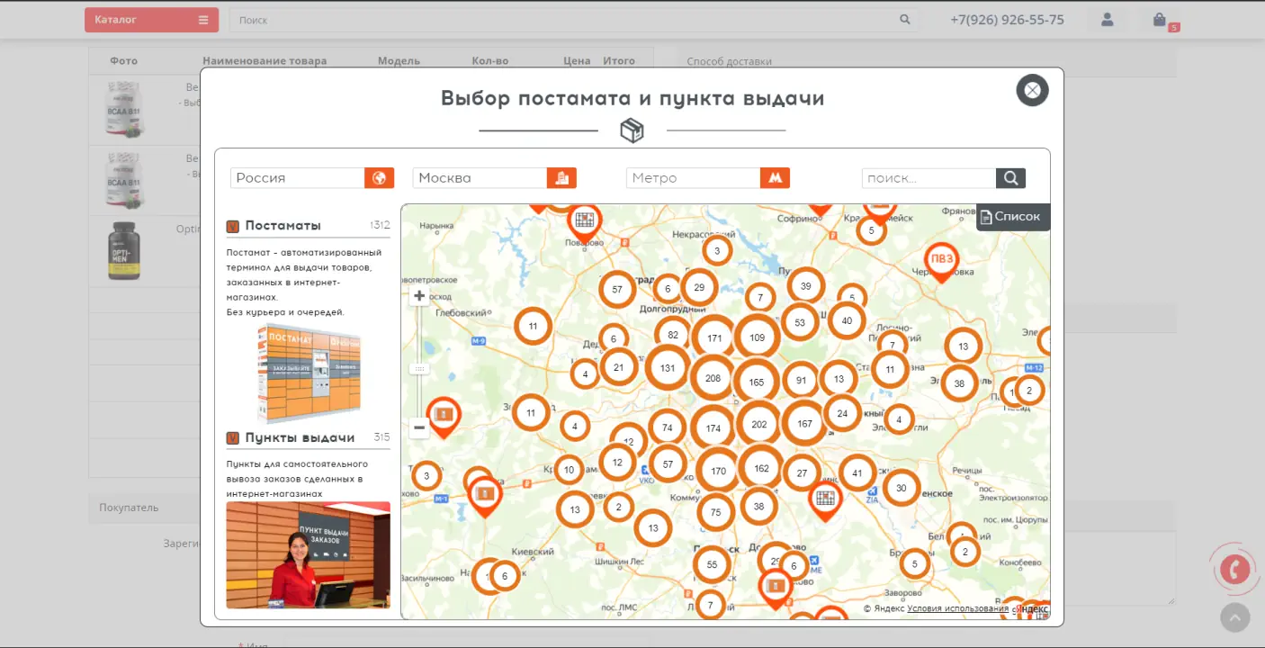
Task: Open the Москва city selector
Action: [479, 178]
